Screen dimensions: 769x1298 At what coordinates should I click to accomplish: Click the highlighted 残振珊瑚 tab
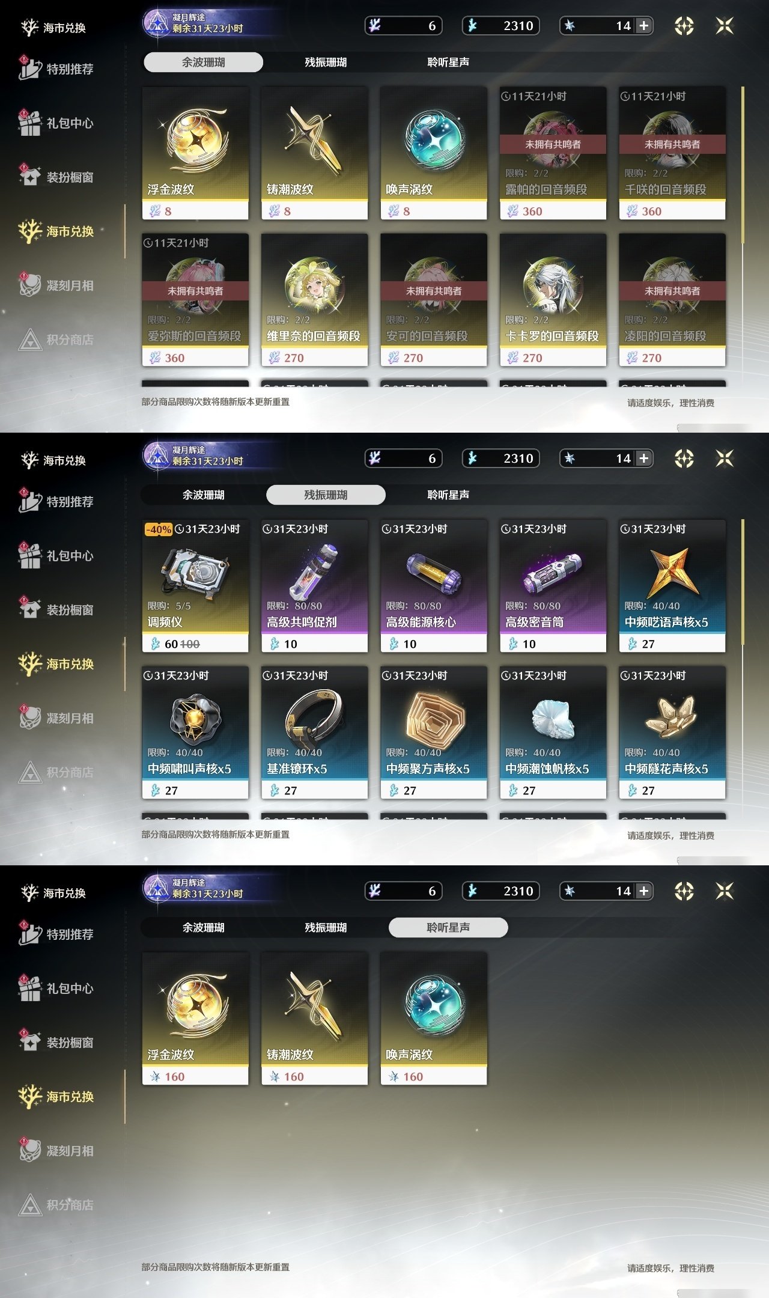coord(326,495)
